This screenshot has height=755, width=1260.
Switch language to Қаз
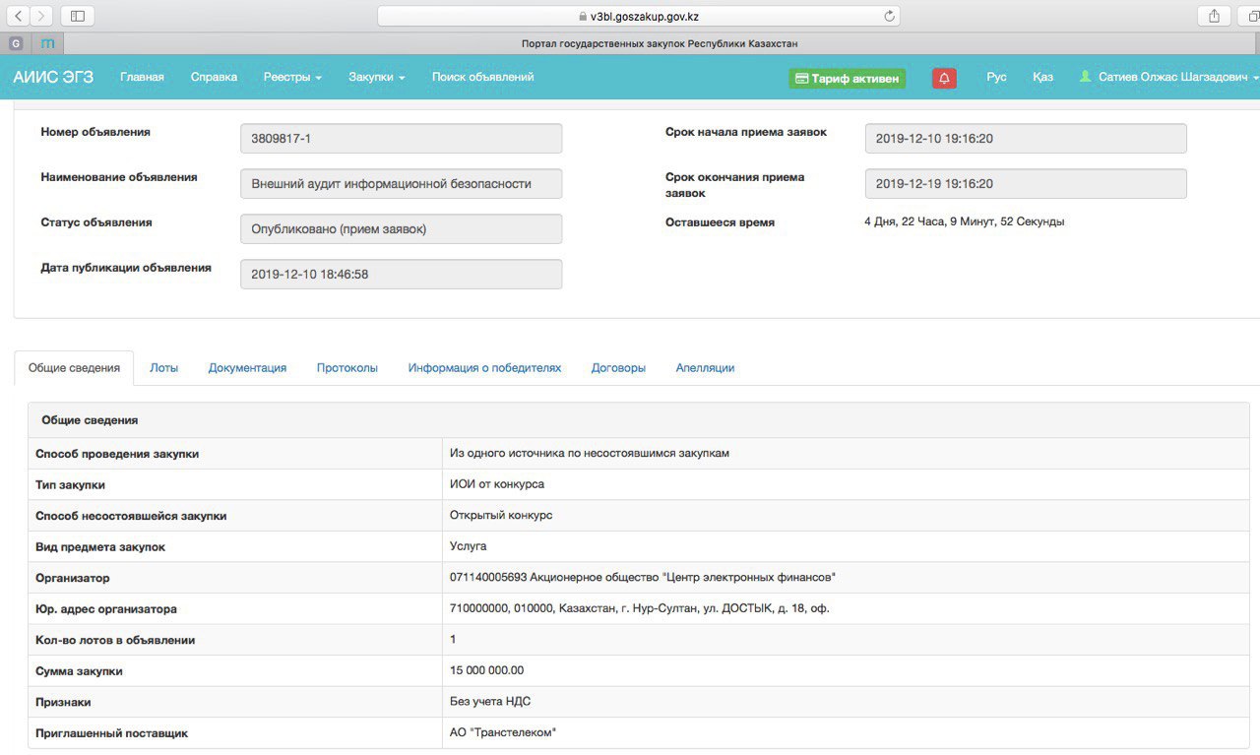pos(1042,77)
